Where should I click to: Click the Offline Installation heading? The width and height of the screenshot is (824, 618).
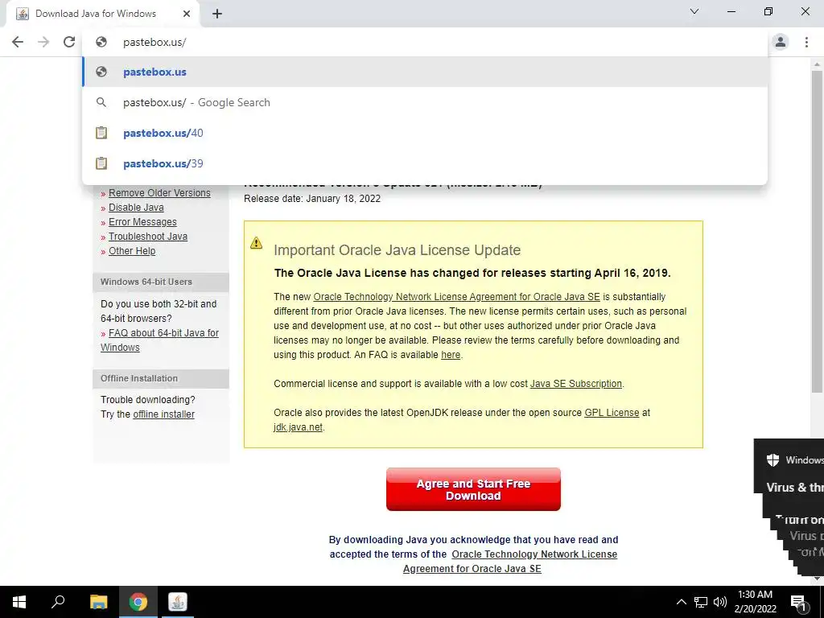pos(139,378)
